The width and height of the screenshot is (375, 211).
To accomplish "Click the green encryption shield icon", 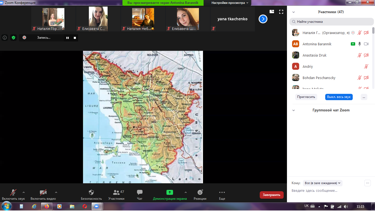I will pos(13,38).
